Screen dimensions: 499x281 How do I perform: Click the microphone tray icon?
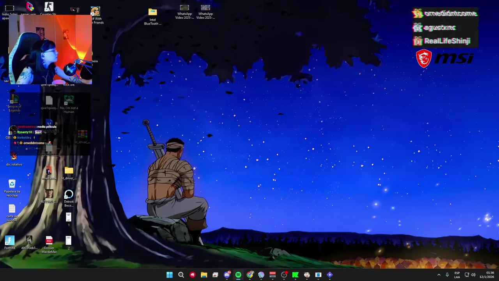coord(447,275)
